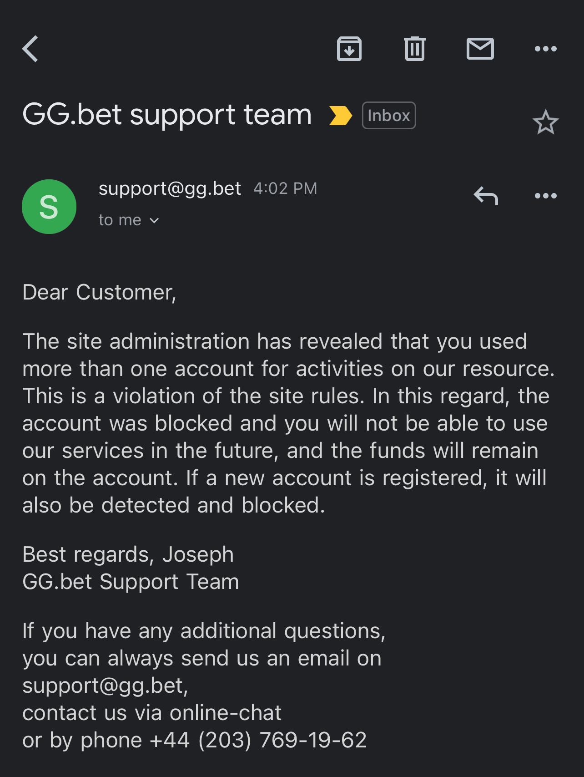Image resolution: width=584 pixels, height=777 pixels.
Task: Open top toolbar more options menu
Action: pyautogui.click(x=545, y=49)
